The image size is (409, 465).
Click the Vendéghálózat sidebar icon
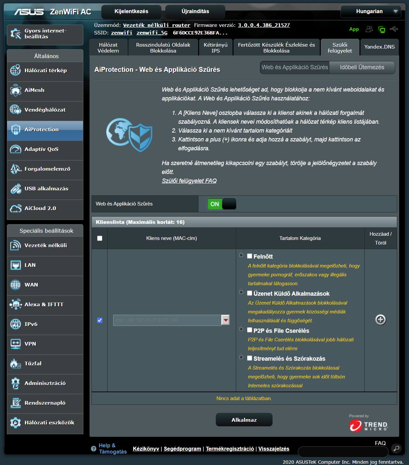pyautogui.click(x=15, y=110)
